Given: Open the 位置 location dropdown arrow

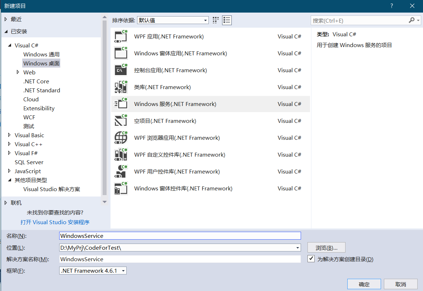Looking at the screenshot, I should point(297,248).
